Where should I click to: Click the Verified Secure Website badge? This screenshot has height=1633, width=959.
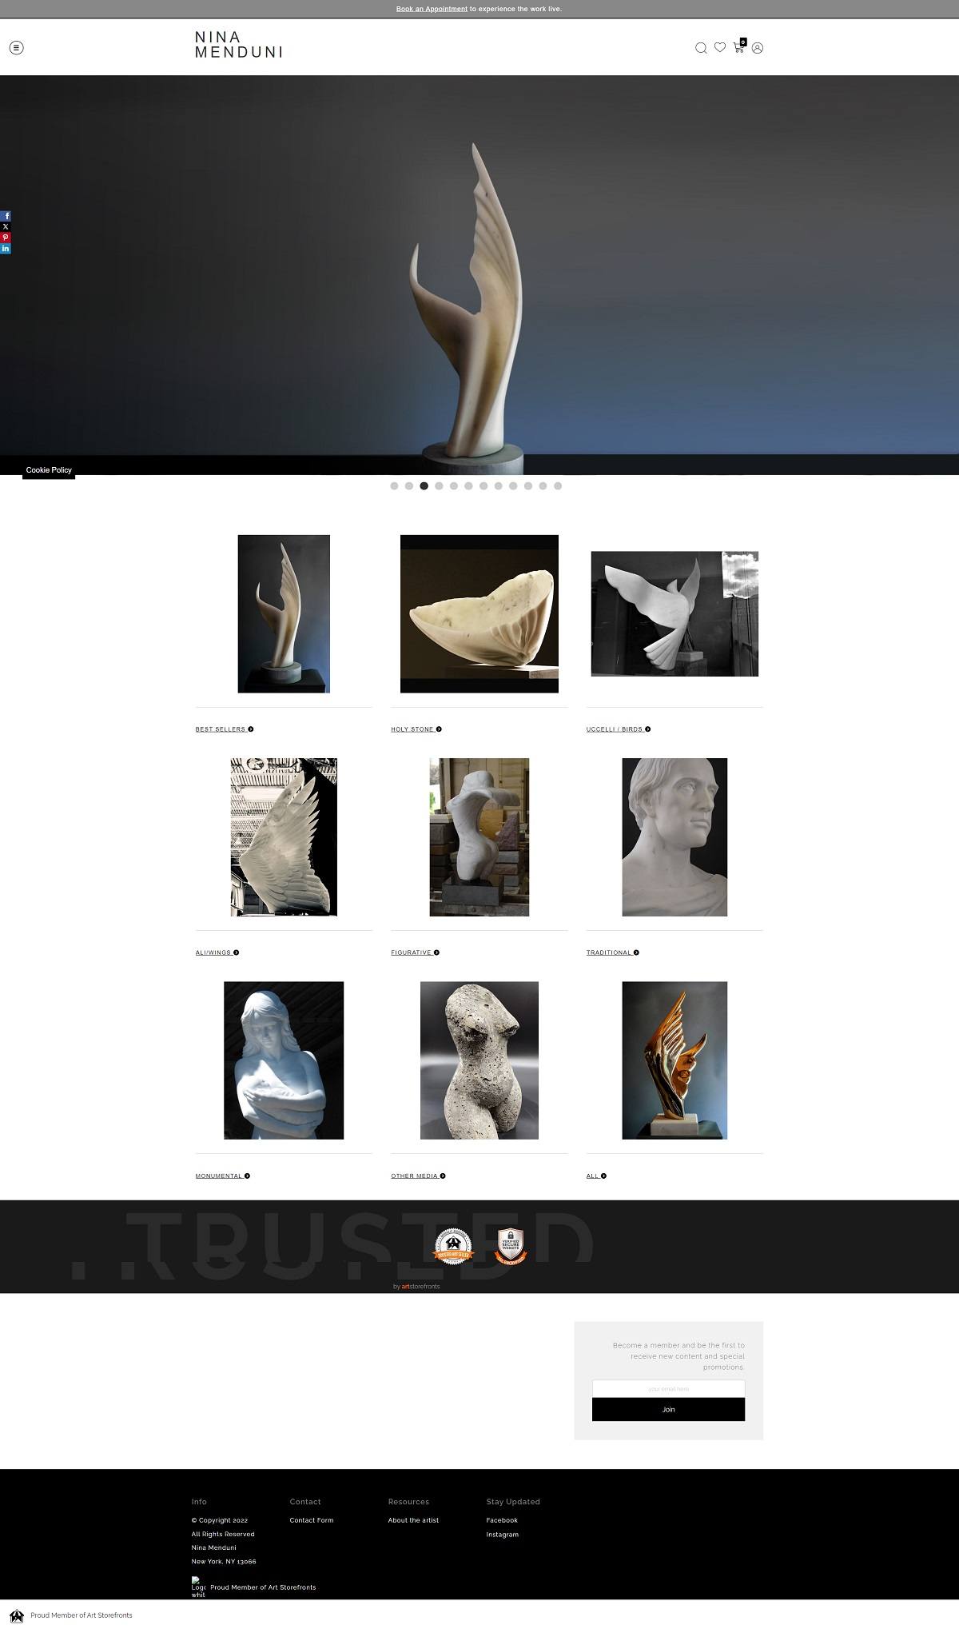click(511, 1246)
